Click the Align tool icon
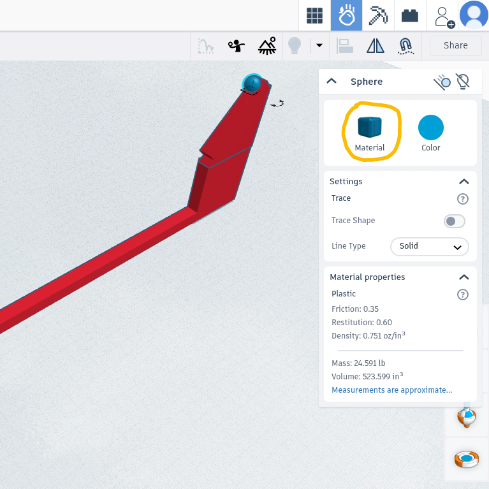The height and width of the screenshot is (489, 489). pyautogui.click(x=345, y=46)
